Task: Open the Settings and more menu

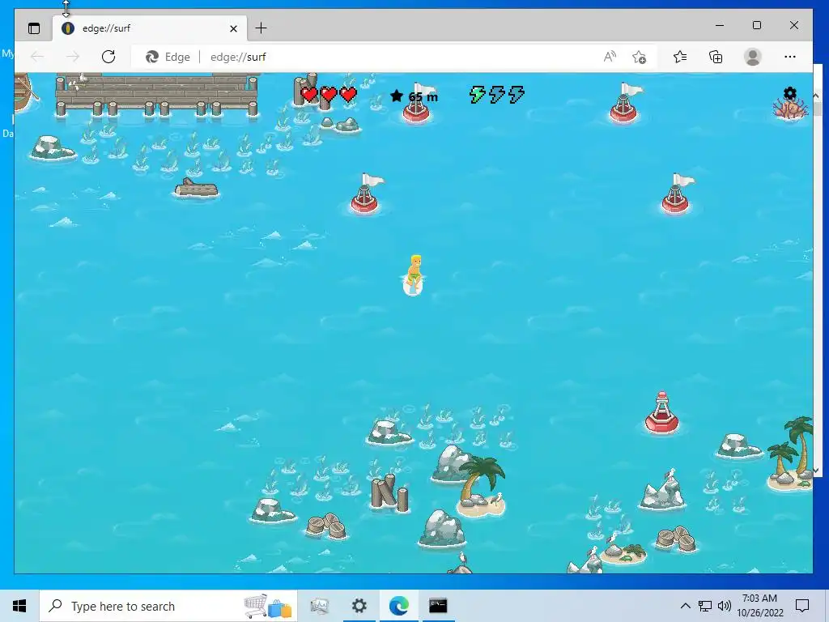Action: coord(790,57)
